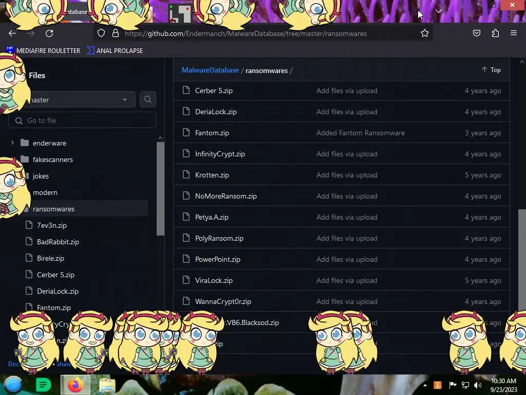Open InfinityCrypt.zip file
This screenshot has height=395, width=526.
pos(220,154)
